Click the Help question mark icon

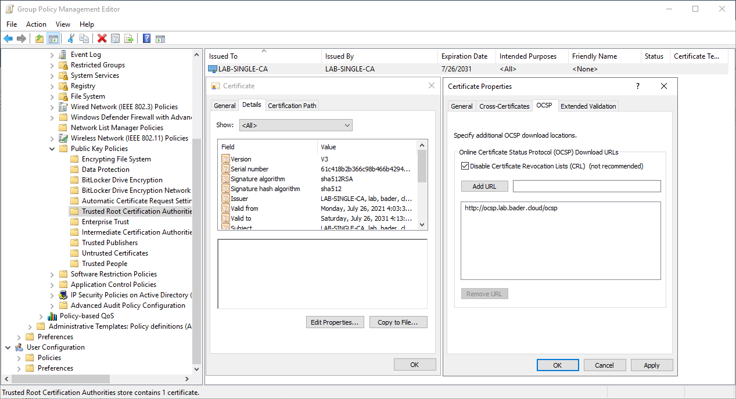click(x=146, y=38)
